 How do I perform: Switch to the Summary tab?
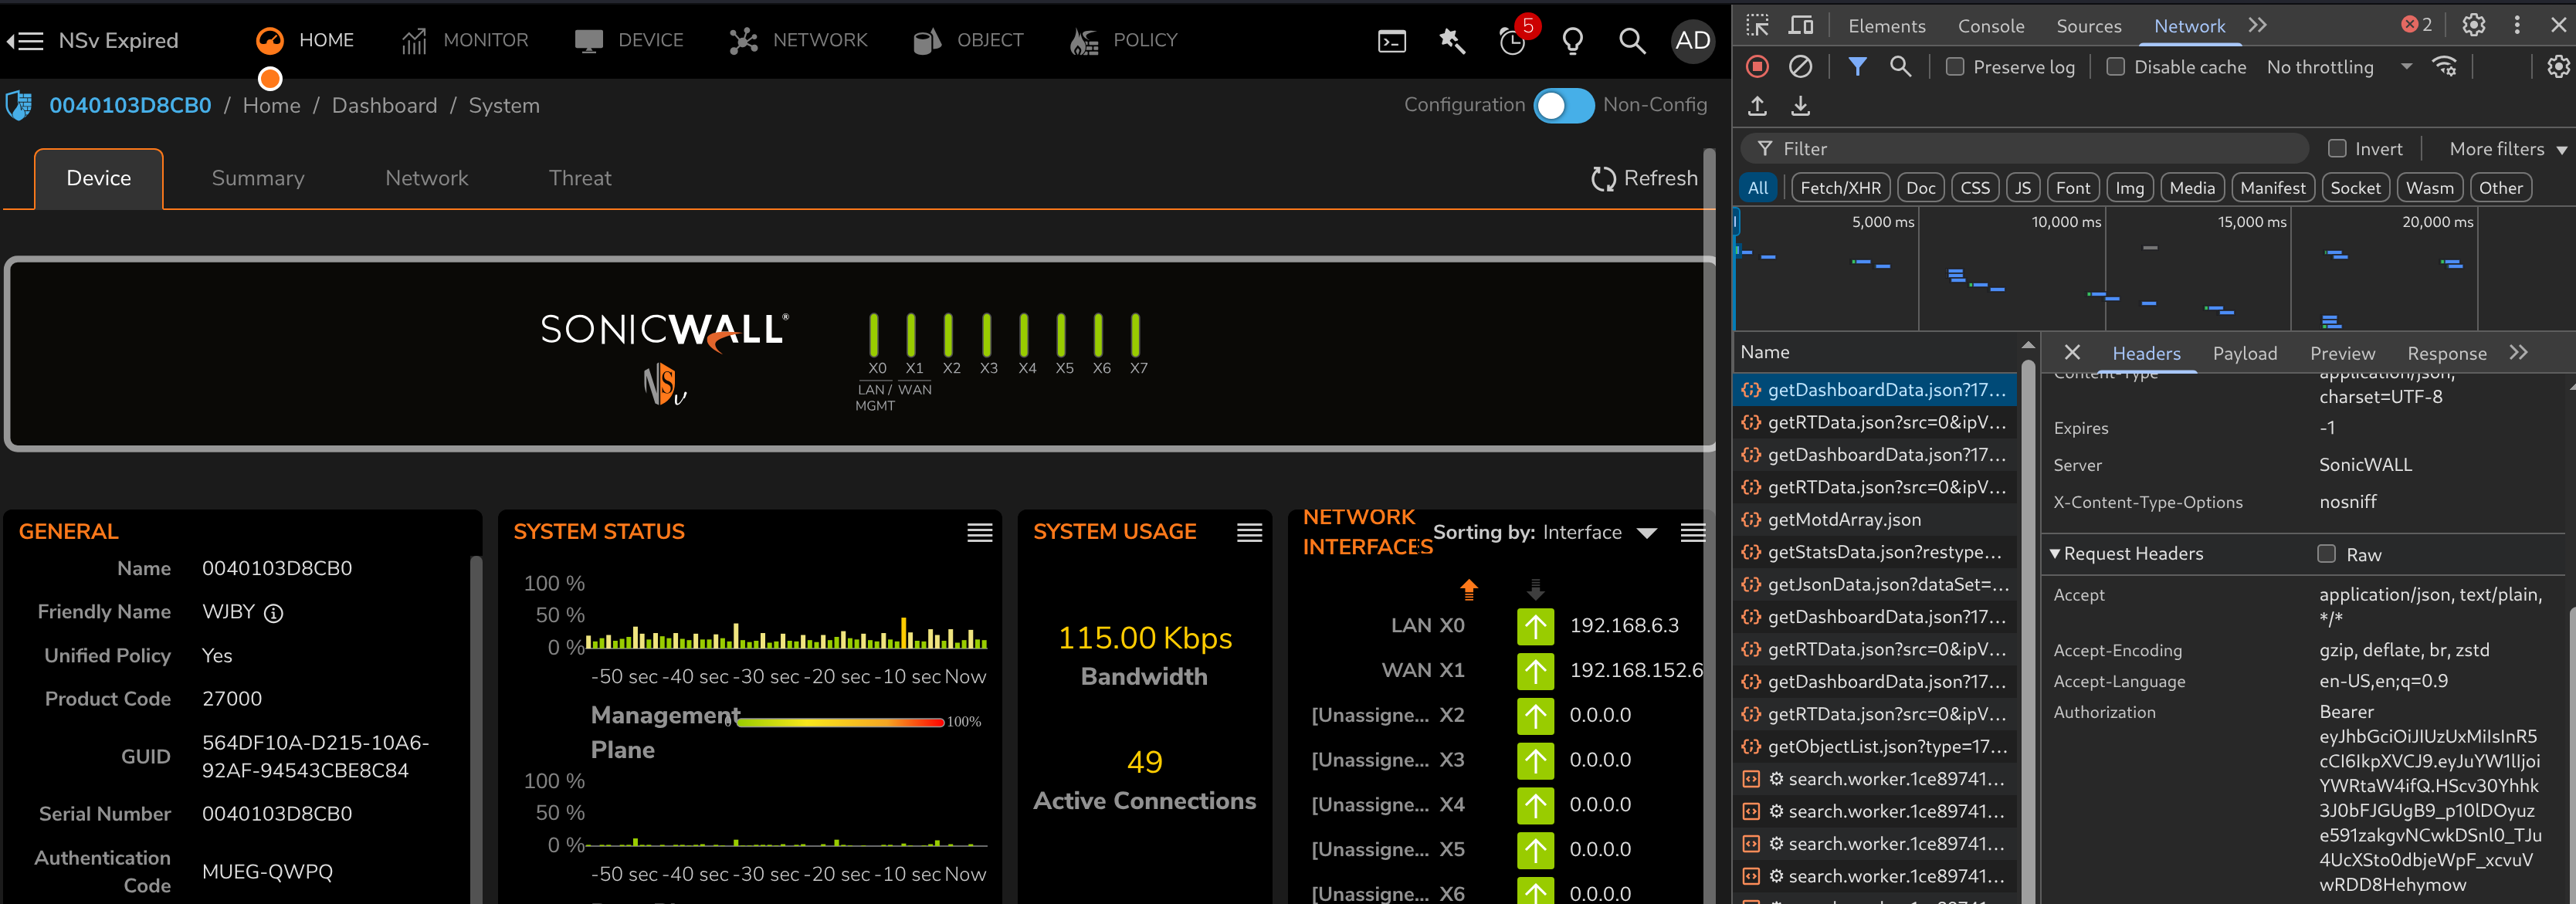point(258,178)
